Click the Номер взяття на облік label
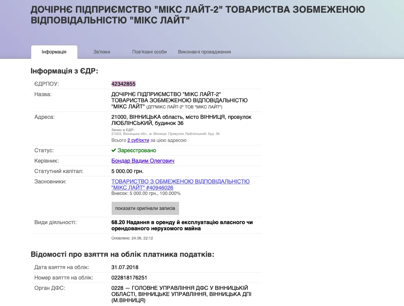 [x=64, y=278]
